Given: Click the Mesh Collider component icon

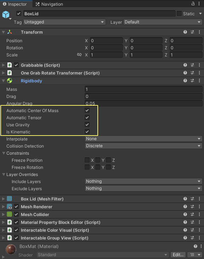Looking at the screenshot, I should [x=10, y=214].
